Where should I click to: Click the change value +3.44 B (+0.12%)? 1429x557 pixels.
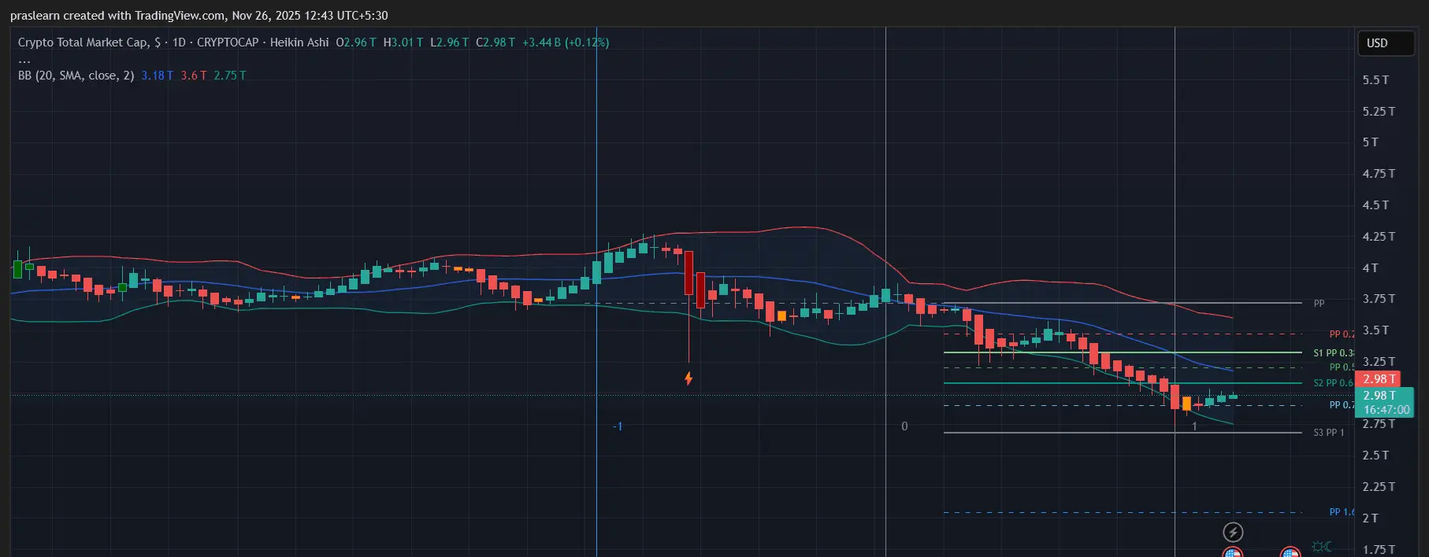[566, 42]
